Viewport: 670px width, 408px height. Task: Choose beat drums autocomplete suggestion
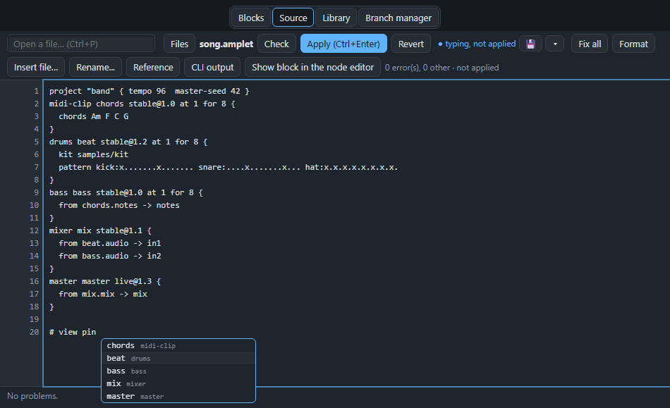(x=178, y=359)
